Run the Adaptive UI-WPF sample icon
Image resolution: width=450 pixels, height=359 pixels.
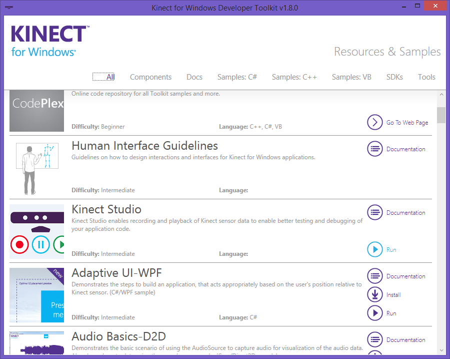[374, 313]
